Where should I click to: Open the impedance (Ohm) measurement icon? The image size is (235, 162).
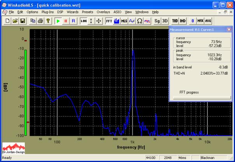click(140, 21)
